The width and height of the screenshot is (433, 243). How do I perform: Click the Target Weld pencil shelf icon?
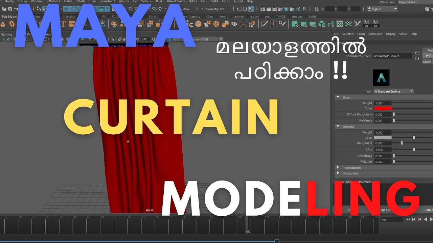[x=283, y=24]
